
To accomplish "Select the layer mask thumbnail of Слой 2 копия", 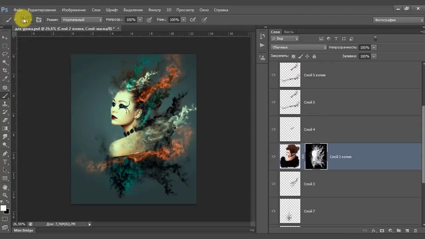I will (x=316, y=157).
